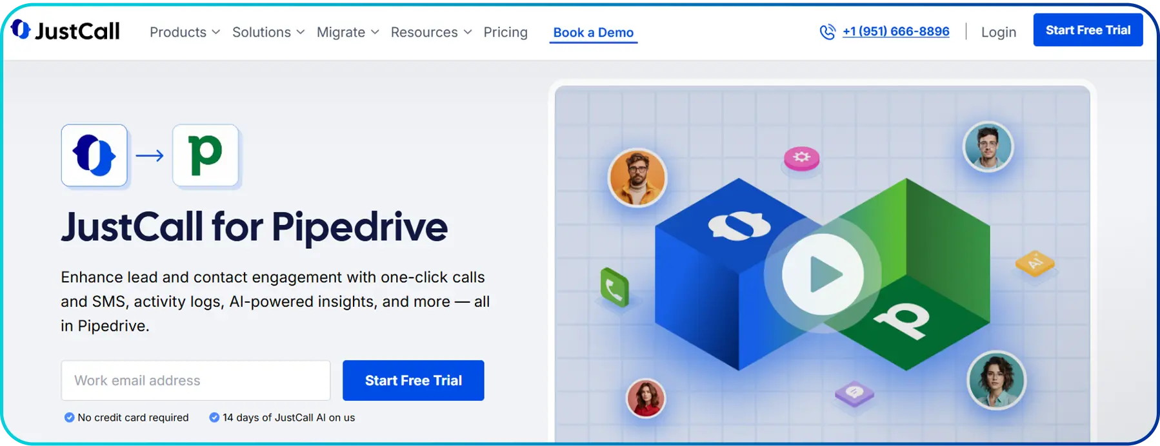Screen dimensions: 1160x446
Task: Click the pink gear icon in illustration
Action: pyautogui.click(x=801, y=157)
